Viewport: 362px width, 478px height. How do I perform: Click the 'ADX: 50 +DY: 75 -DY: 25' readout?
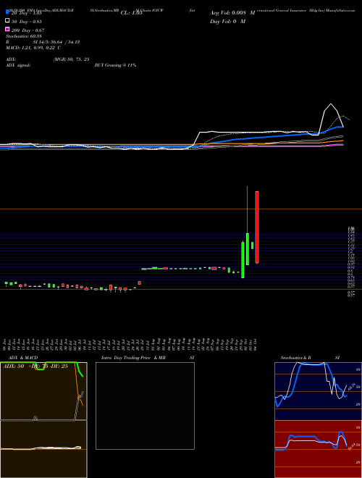click(35, 366)
